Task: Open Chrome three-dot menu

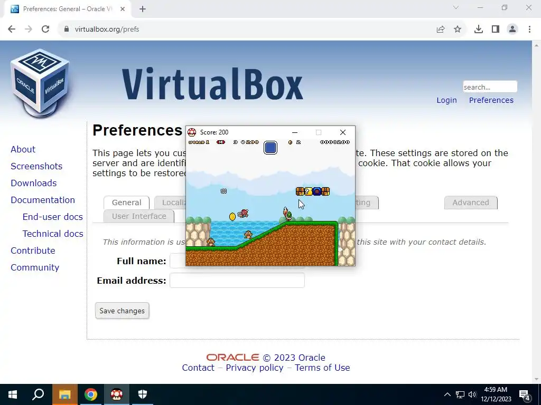Action: [x=529, y=30]
